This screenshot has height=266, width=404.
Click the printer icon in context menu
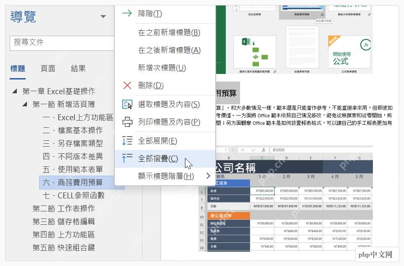127,122
